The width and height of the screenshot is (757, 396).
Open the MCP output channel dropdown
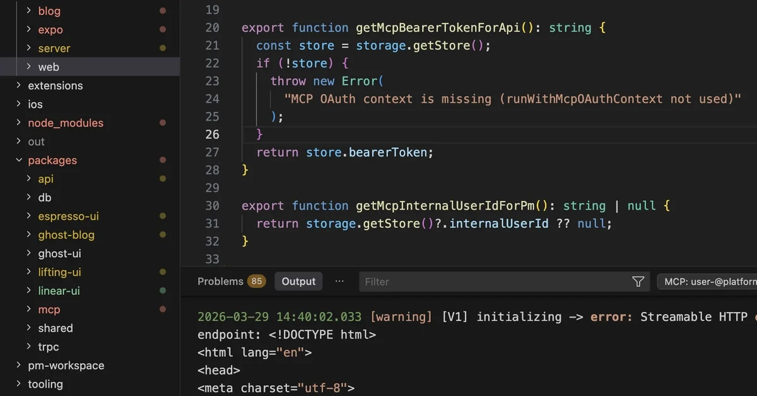[707, 282]
